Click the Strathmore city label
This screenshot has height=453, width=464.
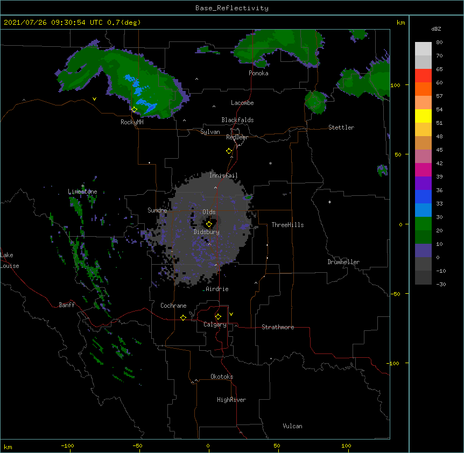(278, 327)
